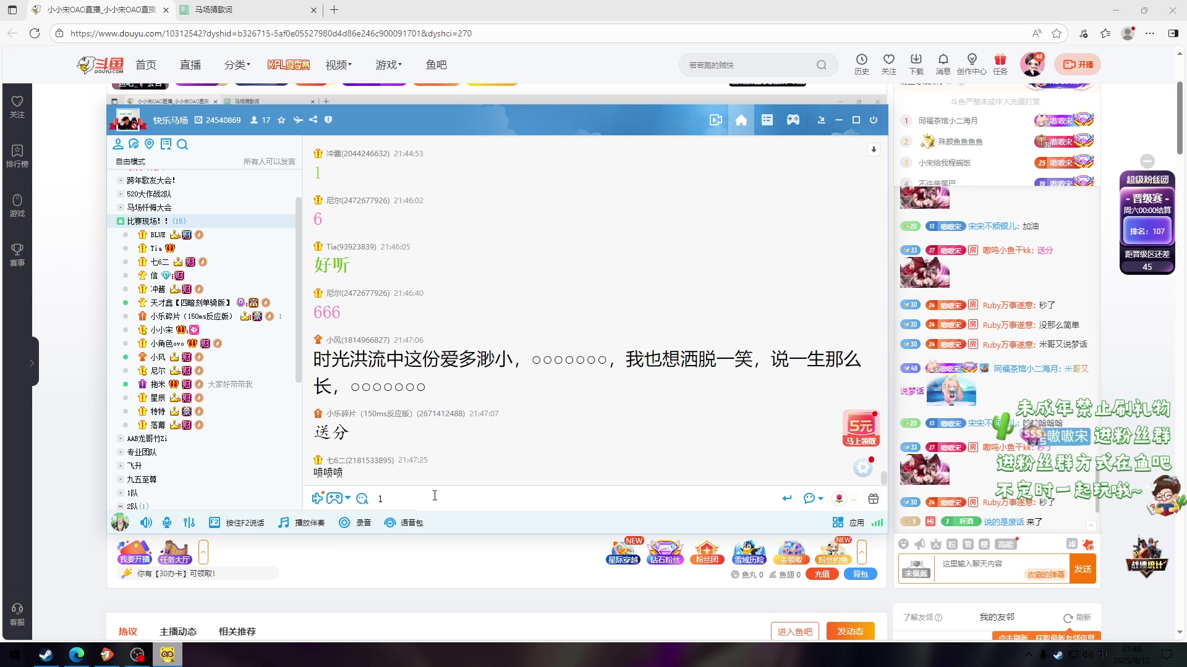Screen dimensions: 1187x667
Task: Open the 战绩统计 floating badge
Action: point(1147,556)
